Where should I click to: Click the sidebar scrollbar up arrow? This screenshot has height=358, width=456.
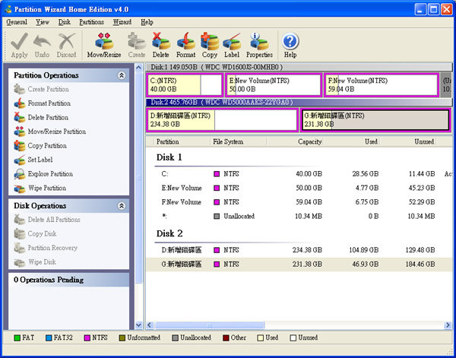point(139,68)
